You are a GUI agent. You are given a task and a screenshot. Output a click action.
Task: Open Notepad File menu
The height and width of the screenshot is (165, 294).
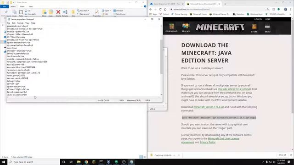pos(9,23)
